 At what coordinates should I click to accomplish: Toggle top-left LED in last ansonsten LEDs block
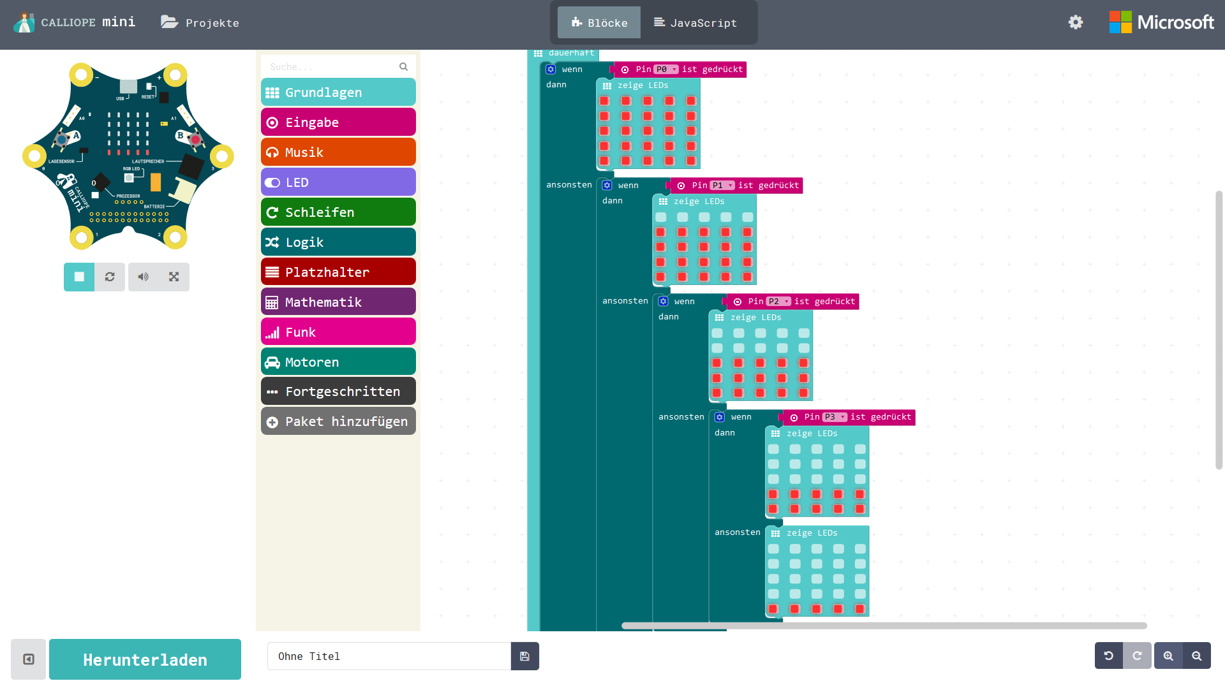point(773,548)
